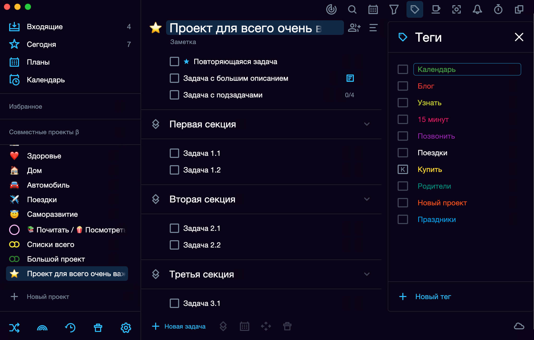The width and height of the screenshot is (534, 340).
Task: Toggle the Купить tag checkbox marked K
Action: pyautogui.click(x=403, y=169)
